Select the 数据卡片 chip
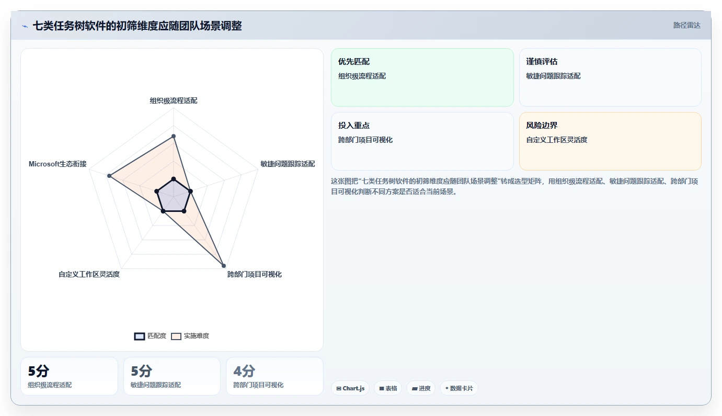 point(459,388)
